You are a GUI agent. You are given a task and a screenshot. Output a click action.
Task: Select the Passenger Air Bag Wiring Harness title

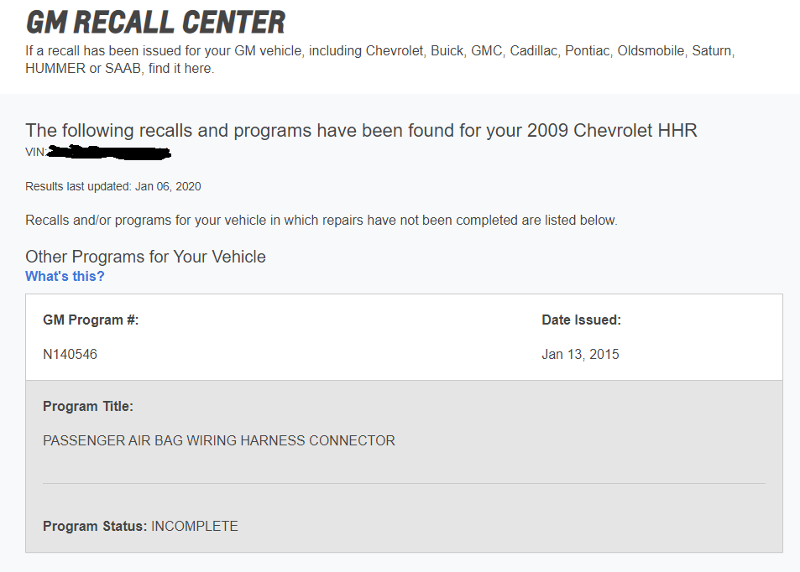(x=218, y=441)
